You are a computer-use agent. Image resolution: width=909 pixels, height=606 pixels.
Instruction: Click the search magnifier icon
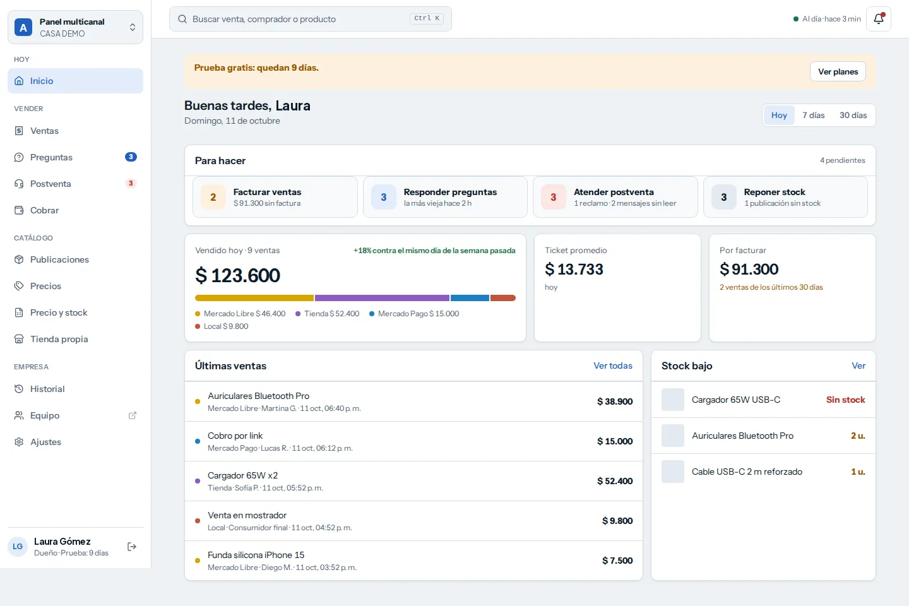(182, 19)
